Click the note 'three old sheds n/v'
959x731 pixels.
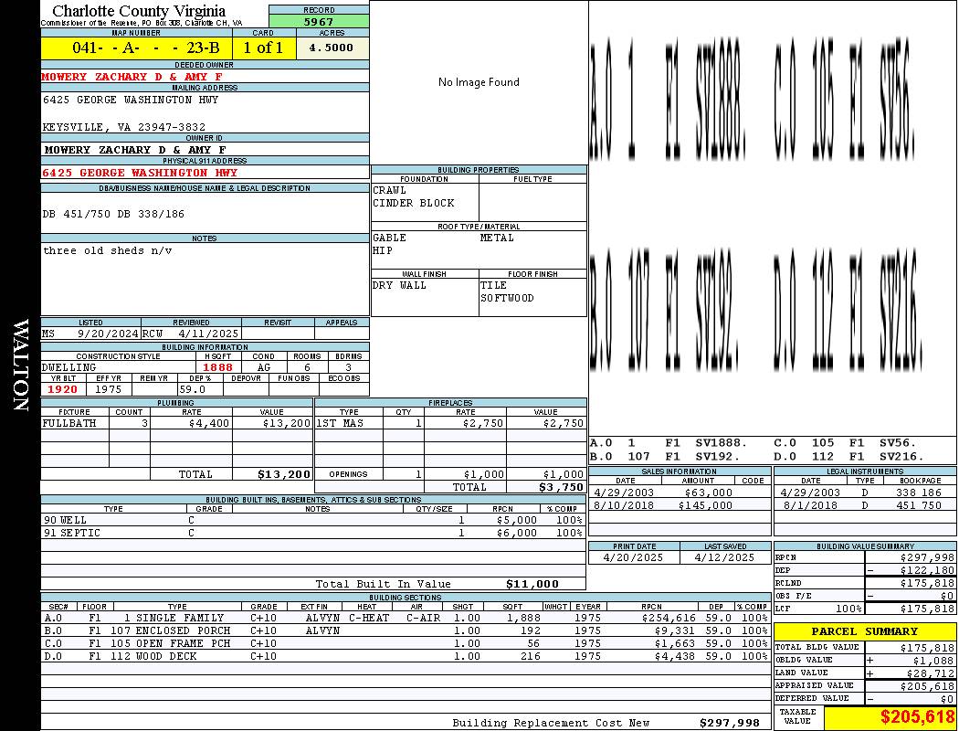[107, 250]
